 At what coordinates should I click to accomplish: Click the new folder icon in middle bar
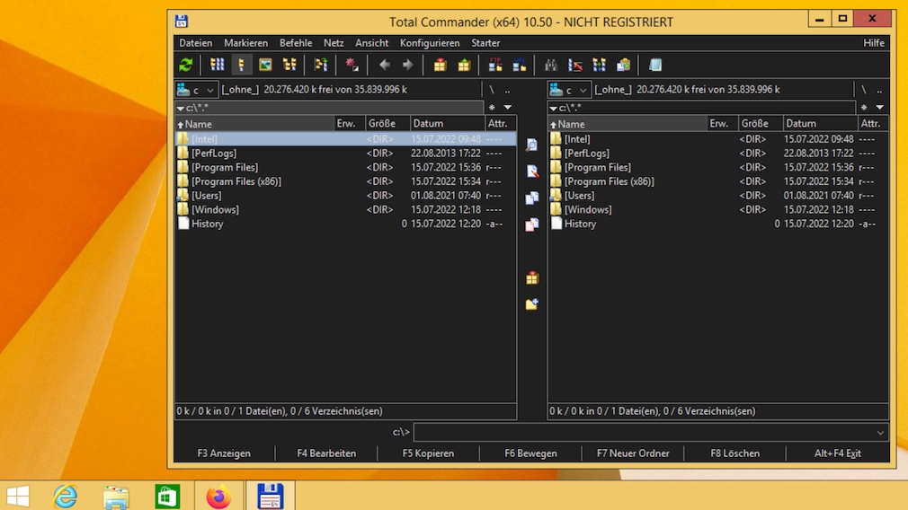[531, 304]
